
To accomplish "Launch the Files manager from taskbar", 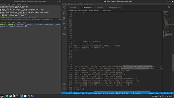I will (x=7, y=96).
